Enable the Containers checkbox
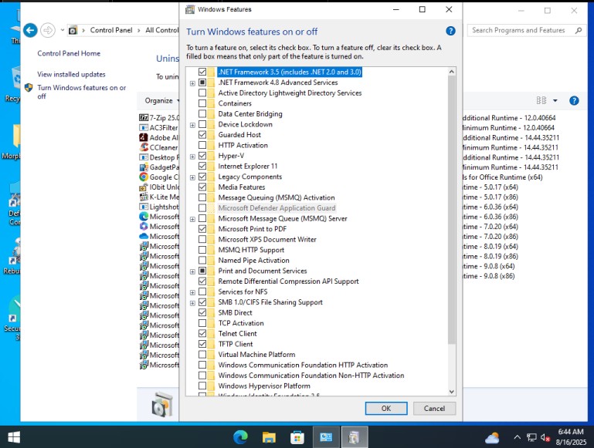The image size is (594, 448). coord(202,103)
